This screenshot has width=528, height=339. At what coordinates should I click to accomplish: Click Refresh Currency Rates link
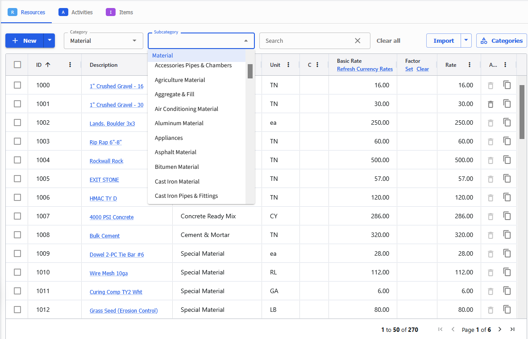point(365,69)
